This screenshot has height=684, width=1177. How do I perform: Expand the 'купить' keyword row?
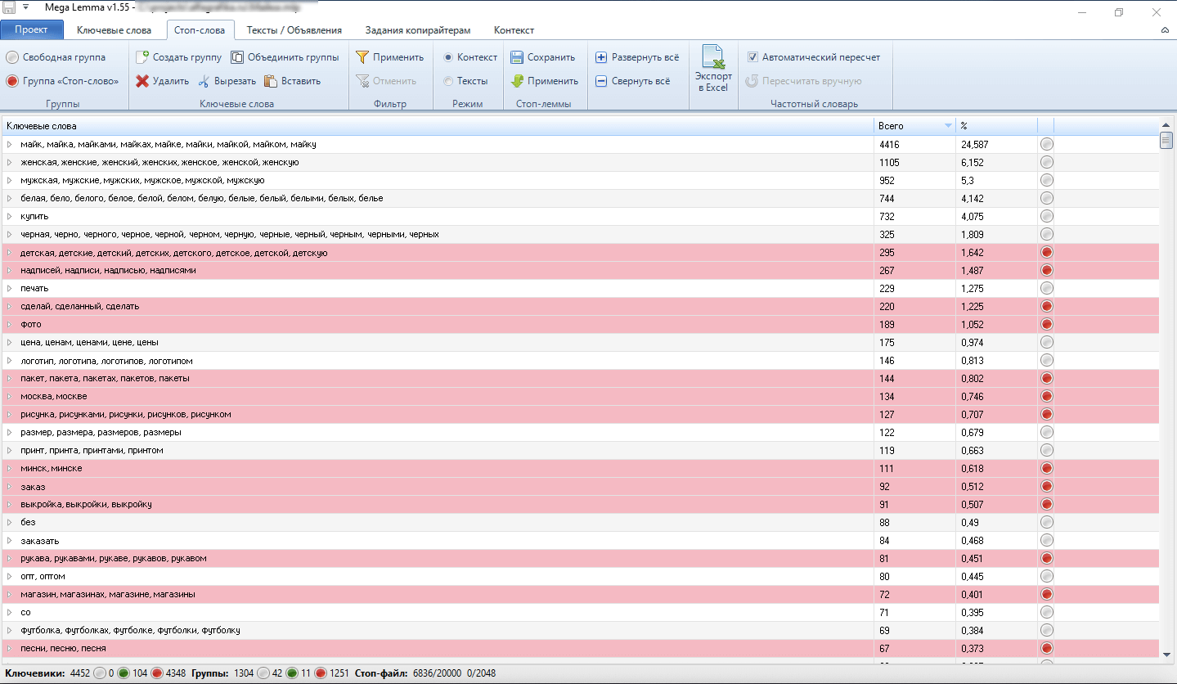point(10,217)
